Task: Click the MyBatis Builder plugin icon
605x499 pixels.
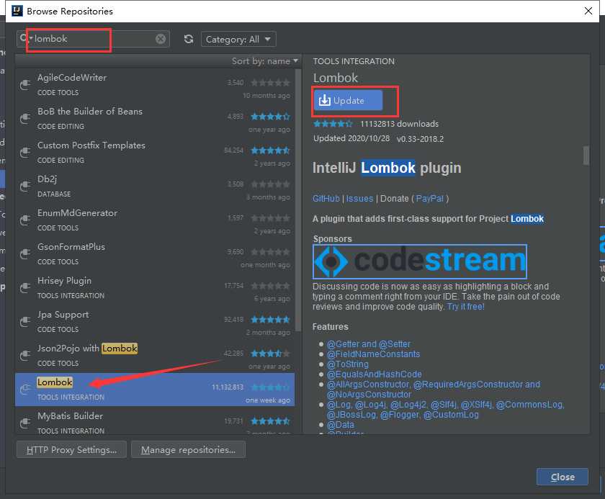Action: pyautogui.click(x=25, y=423)
